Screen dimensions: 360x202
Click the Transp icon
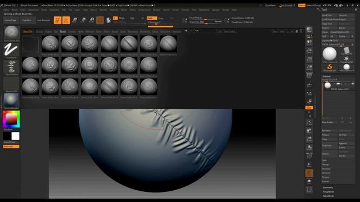(309, 164)
